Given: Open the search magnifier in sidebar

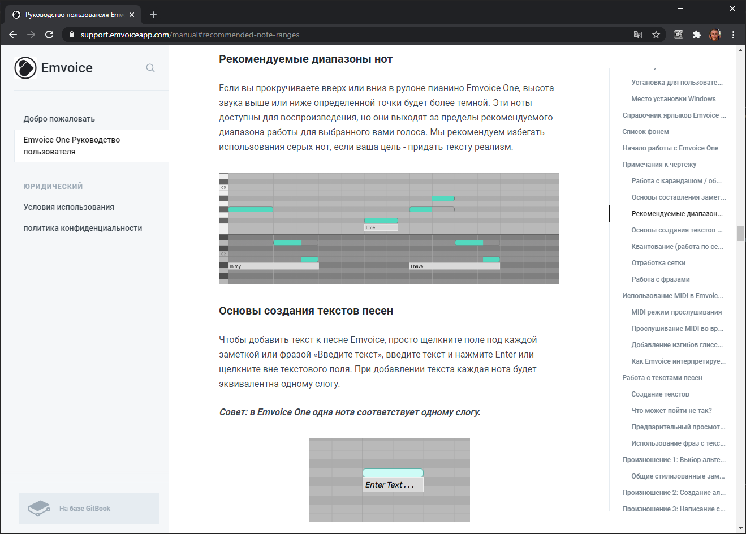Looking at the screenshot, I should 150,68.
